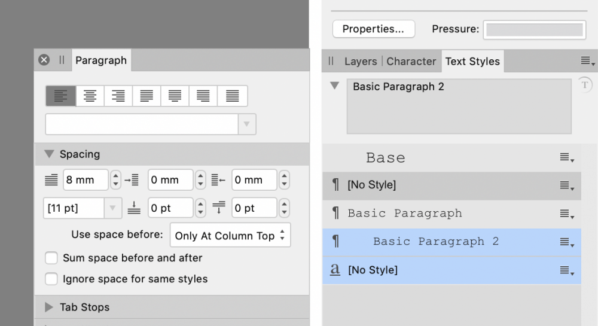Screen dimensions: 598x326
Task: Click the circular T icon beside Basic Paragraph 2
Action: tap(585, 85)
